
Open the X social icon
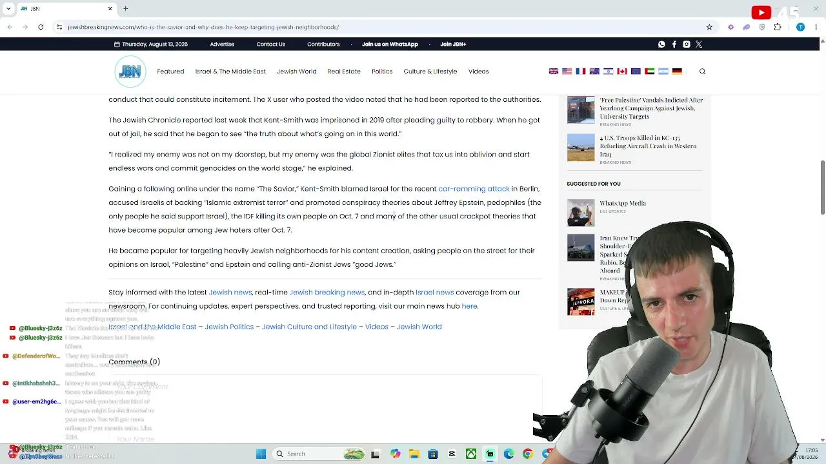[699, 44]
